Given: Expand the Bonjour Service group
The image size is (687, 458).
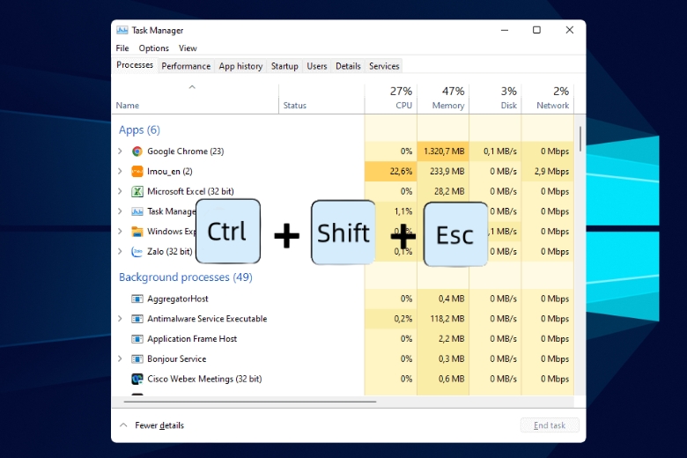Looking at the screenshot, I should [120, 359].
